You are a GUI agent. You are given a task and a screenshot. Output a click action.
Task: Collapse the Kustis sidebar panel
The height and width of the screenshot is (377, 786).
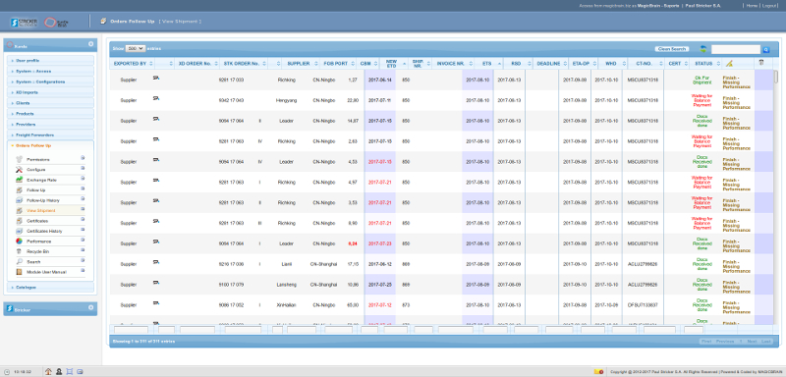tap(90, 44)
